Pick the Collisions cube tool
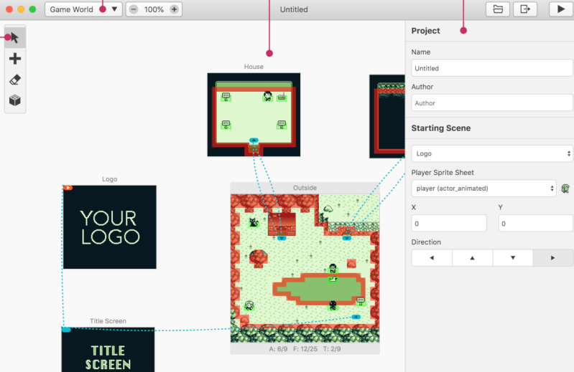The width and height of the screenshot is (574, 372). [x=14, y=100]
